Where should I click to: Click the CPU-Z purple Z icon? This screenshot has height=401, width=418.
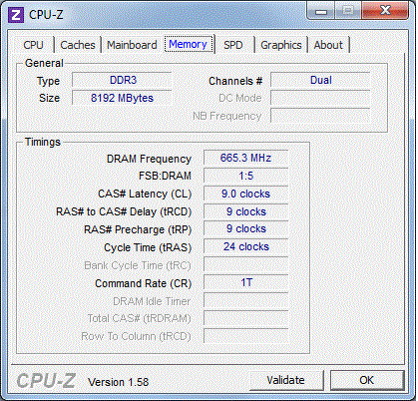[x=16, y=15]
